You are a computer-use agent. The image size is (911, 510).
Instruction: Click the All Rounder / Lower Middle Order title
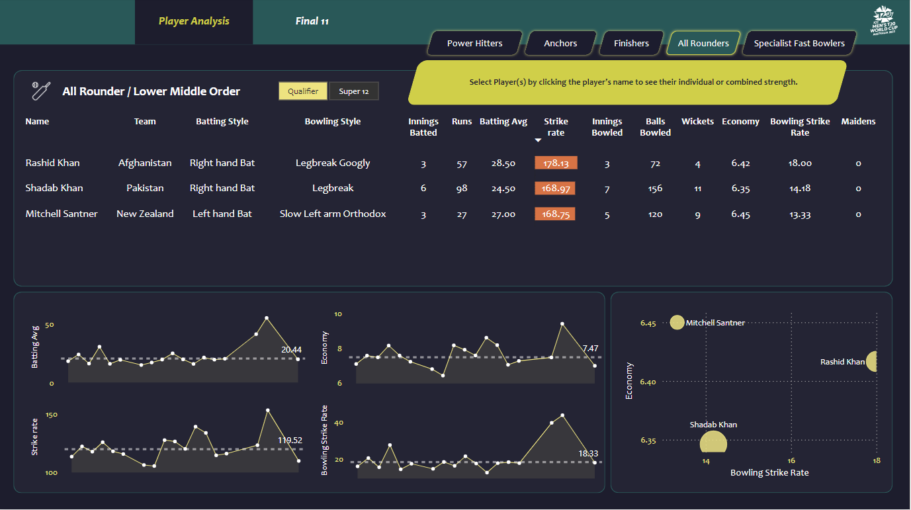click(x=152, y=91)
